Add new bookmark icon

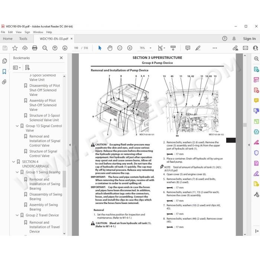27,68
